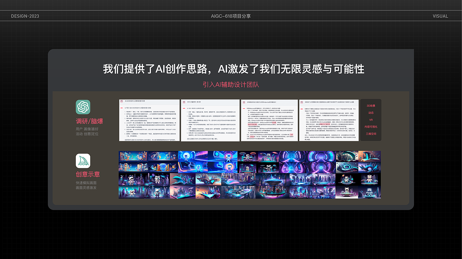Select the 三维空间 keyword
Image resolution: width=462 pixels, height=259 pixels.
pyautogui.click(x=371, y=133)
